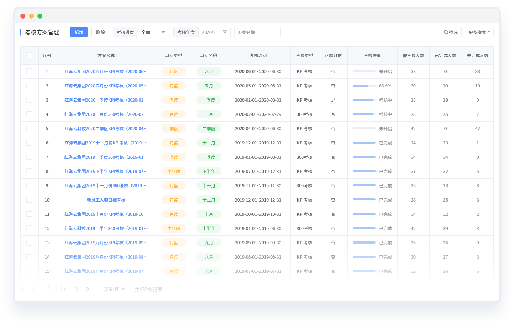Screen dimensions: 514x321
Task: Click the 被考核人数 column header
Action: [413, 55]
